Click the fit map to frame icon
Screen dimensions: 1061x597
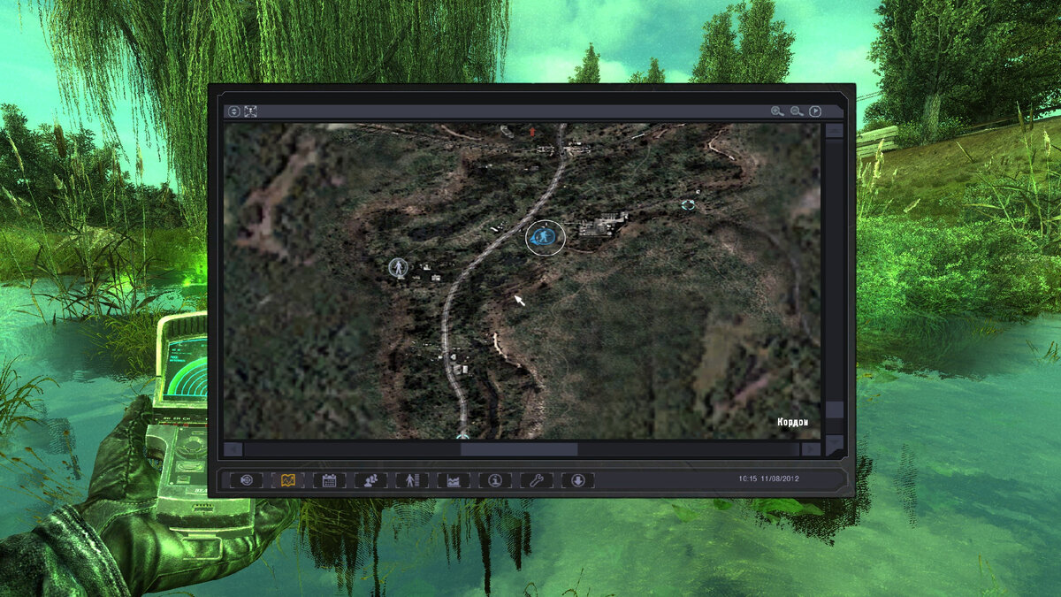click(x=251, y=111)
